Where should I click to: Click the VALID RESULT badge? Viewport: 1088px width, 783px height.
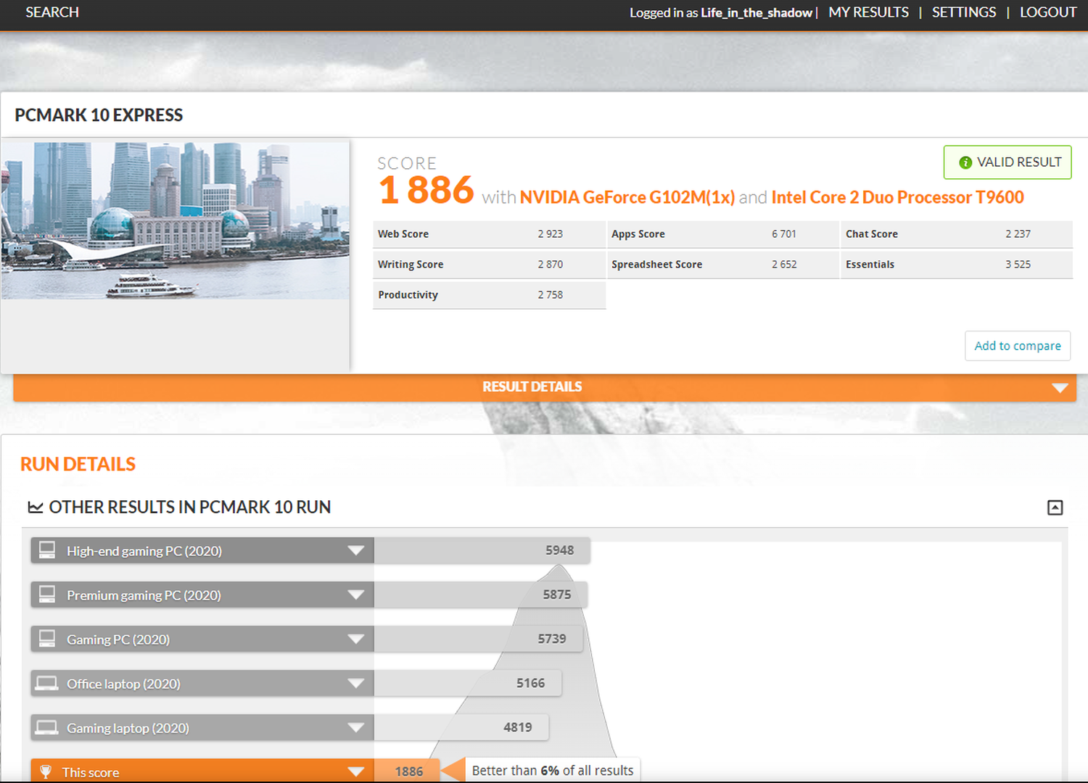tap(1007, 162)
